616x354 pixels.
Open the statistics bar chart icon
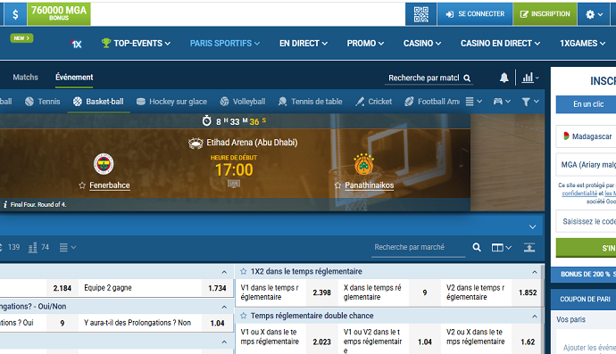[530, 78]
